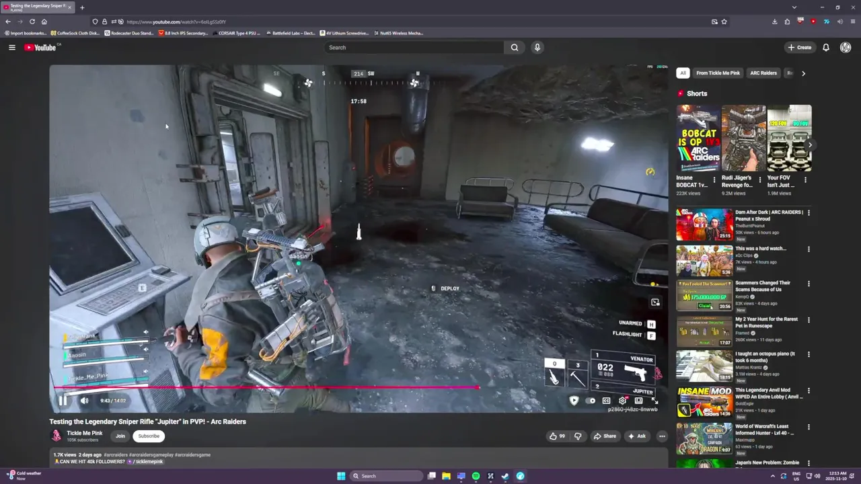Open options for This was a hard watch
The height and width of the screenshot is (484, 861).
pyautogui.click(x=809, y=249)
